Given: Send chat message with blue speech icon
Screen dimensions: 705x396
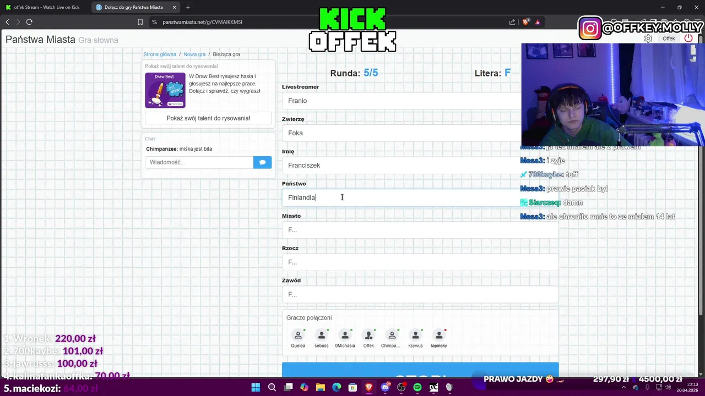Looking at the screenshot, I should 262,162.
